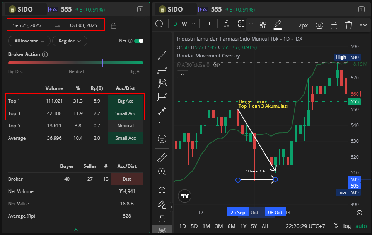Toggle auto scale
The image size is (372, 235).
click(361, 226)
